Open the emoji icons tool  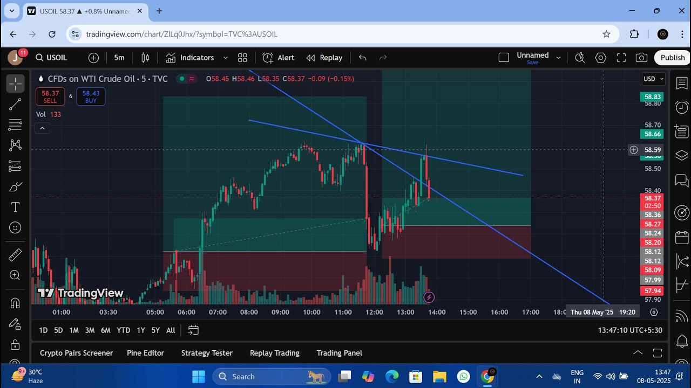15,227
